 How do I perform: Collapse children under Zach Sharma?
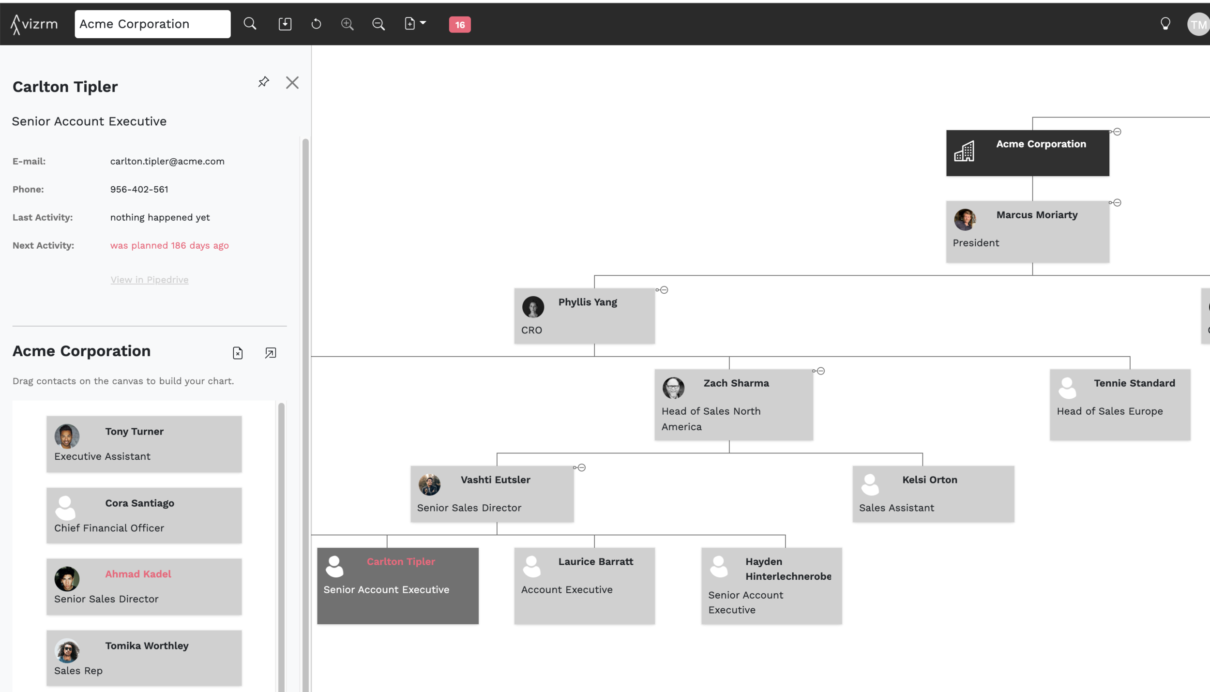[x=820, y=371]
